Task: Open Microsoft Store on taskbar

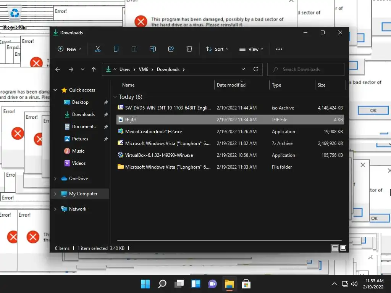Action: (x=246, y=284)
